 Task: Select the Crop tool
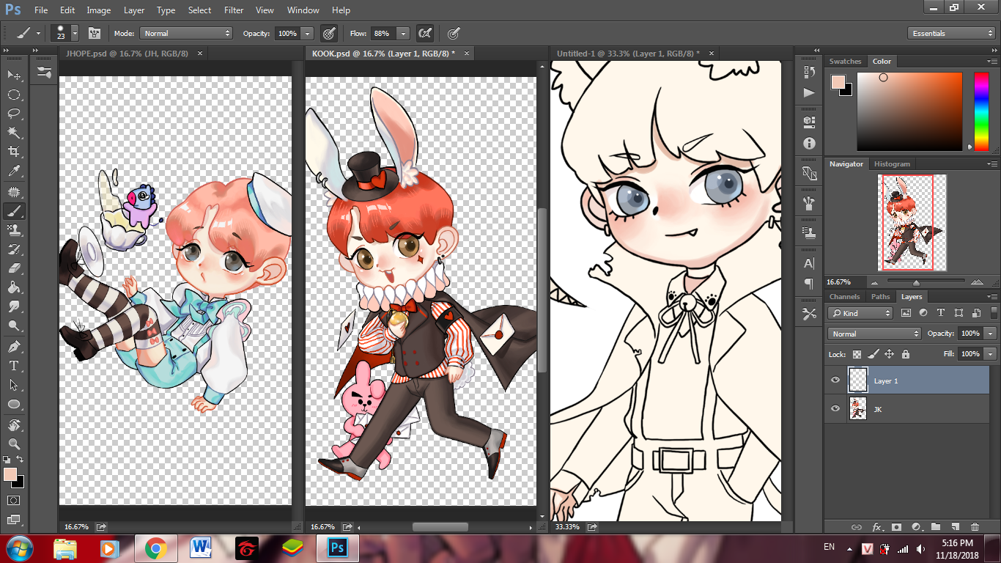pyautogui.click(x=14, y=152)
